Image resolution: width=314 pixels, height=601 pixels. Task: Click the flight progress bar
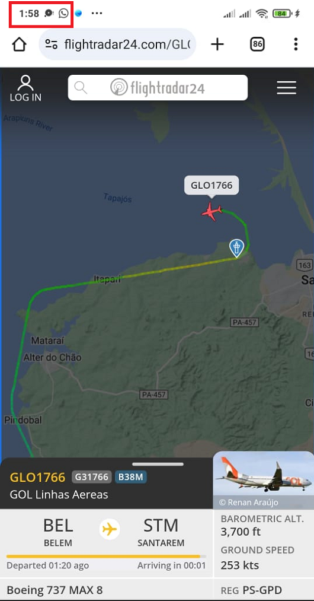coord(106,556)
